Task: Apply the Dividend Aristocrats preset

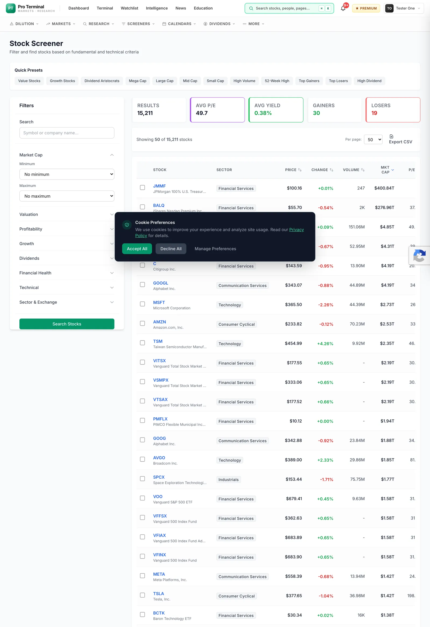Action: [x=102, y=81]
